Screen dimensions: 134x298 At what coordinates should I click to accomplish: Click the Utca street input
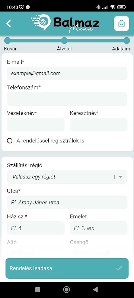click(x=67, y=202)
